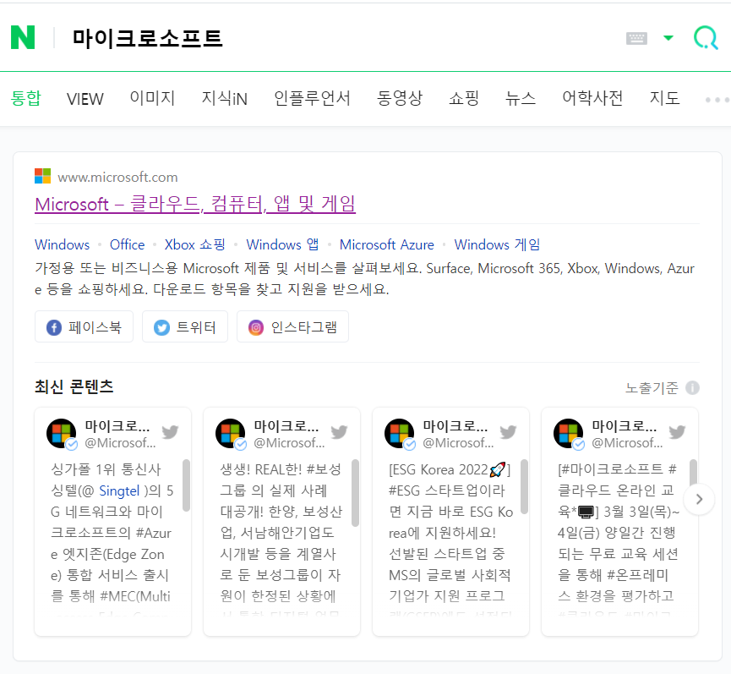Switch to the VIEW tab
731x674 pixels.
[x=85, y=99]
